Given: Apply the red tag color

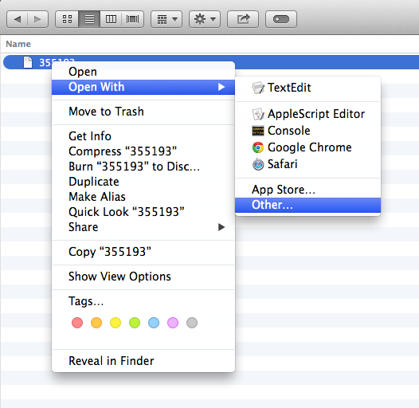Looking at the screenshot, I should tap(77, 323).
